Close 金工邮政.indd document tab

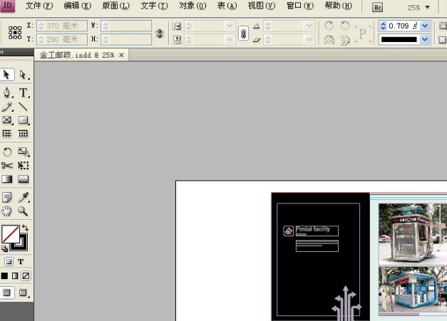coord(121,56)
